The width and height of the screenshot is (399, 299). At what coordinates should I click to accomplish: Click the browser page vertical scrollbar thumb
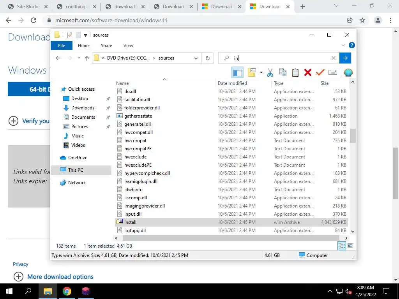tap(396, 173)
